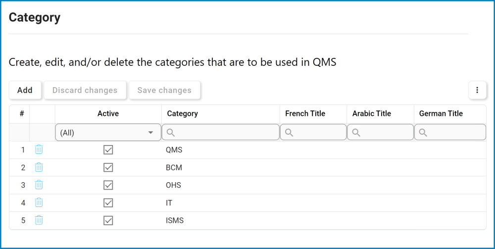Click the French Title column header
This screenshot has width=495, height=249.
(x=305, y=113)
